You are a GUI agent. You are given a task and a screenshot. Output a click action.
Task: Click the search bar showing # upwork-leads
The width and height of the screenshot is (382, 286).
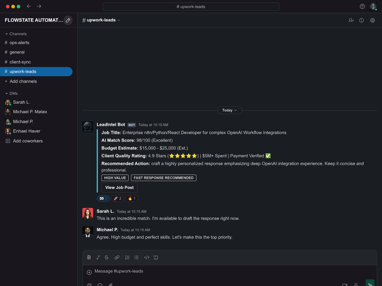[191, 6]
